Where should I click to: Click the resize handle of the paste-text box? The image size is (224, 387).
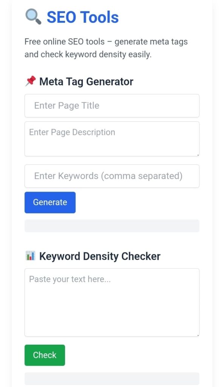click(x=198, y=335)
